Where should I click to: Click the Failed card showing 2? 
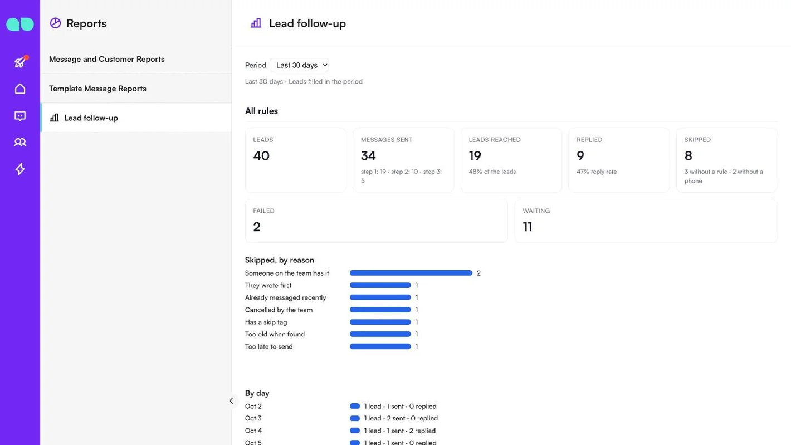[377, 221]
